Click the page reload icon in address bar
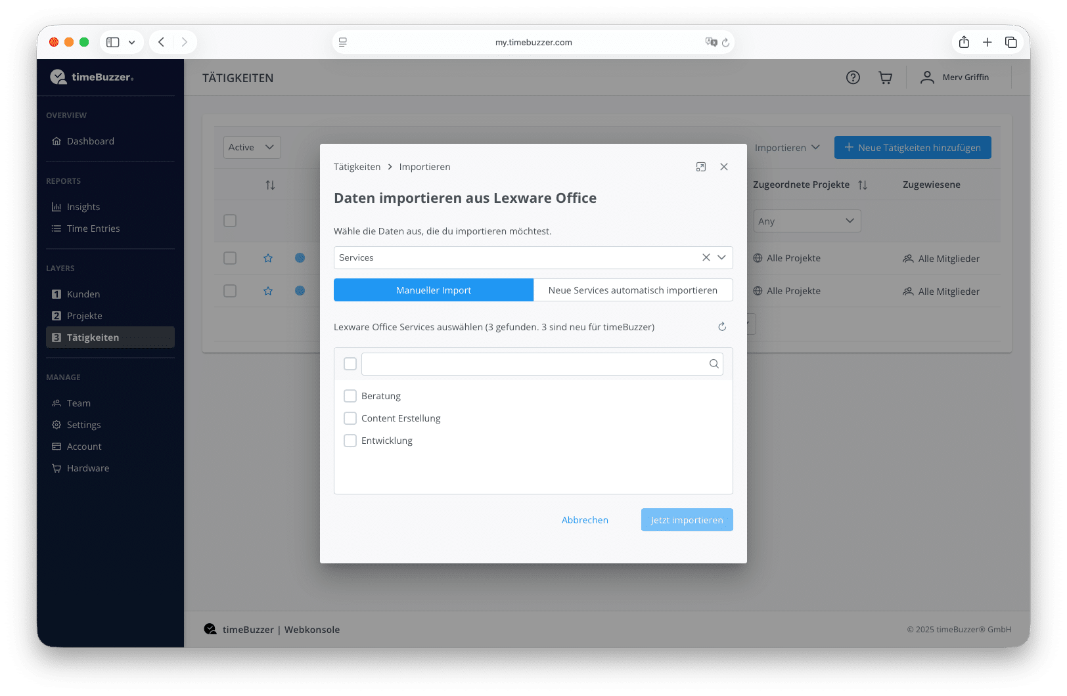The image size is (1067, 696). tap(726, 43)
